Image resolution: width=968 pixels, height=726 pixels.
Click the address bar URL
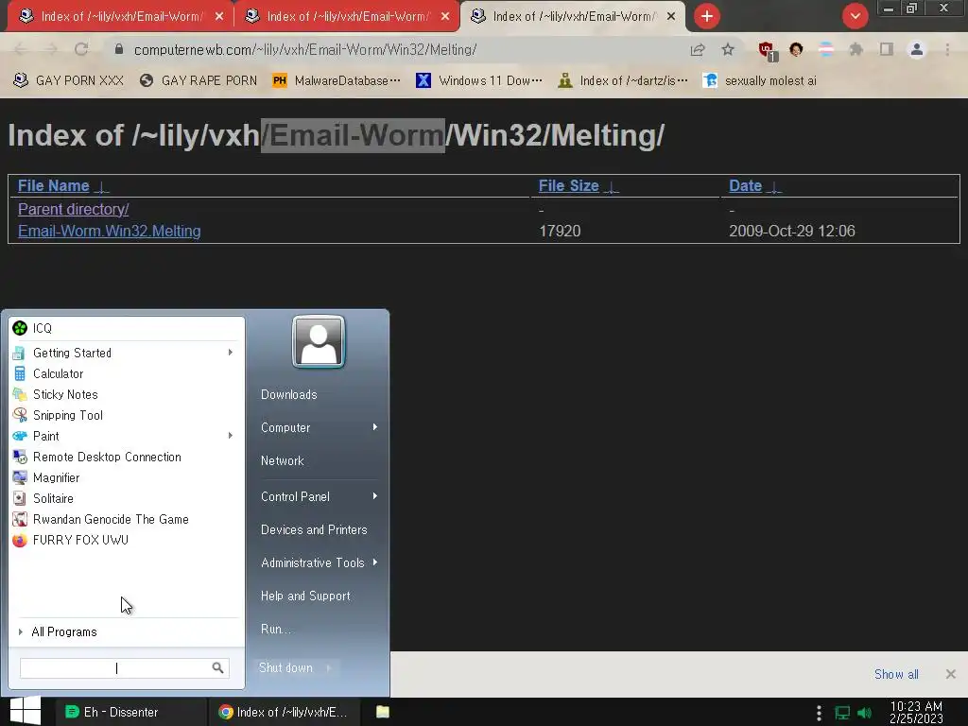click(x=305, y=50)
